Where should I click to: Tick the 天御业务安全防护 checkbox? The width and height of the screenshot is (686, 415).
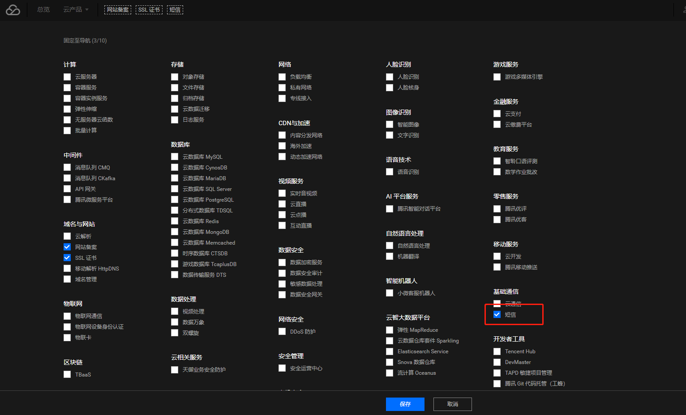click(x=175, y=370)
